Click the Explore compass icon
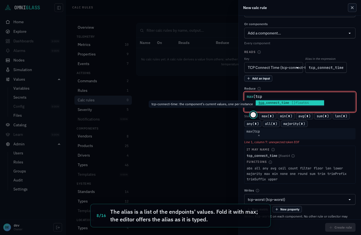 tap(8, 31)
